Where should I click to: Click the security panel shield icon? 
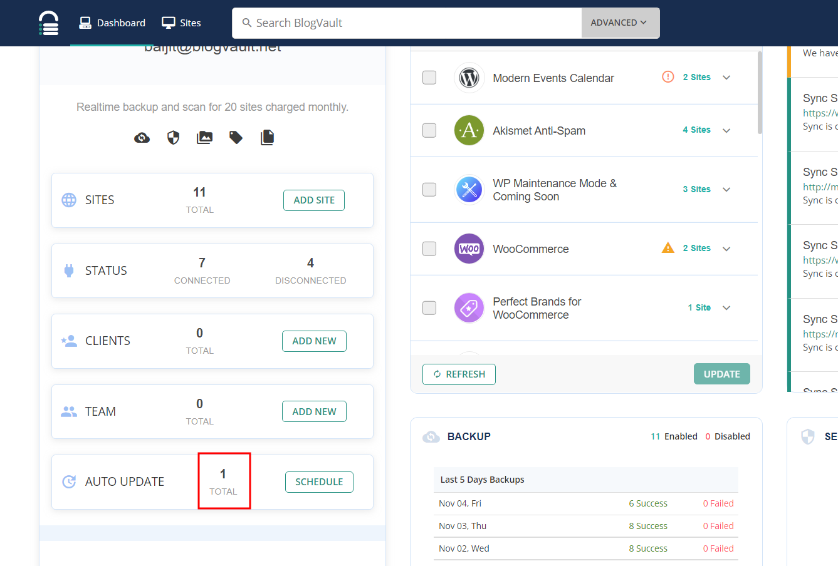tap(808, 437)
